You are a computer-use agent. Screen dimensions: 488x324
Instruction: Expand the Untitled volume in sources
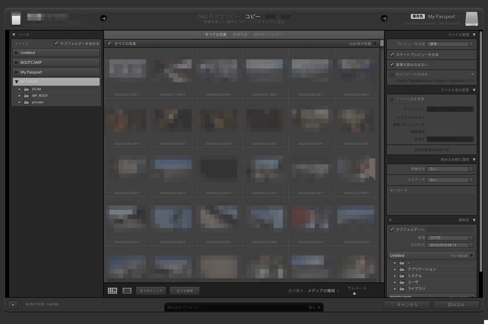click(x=16, y=53)
